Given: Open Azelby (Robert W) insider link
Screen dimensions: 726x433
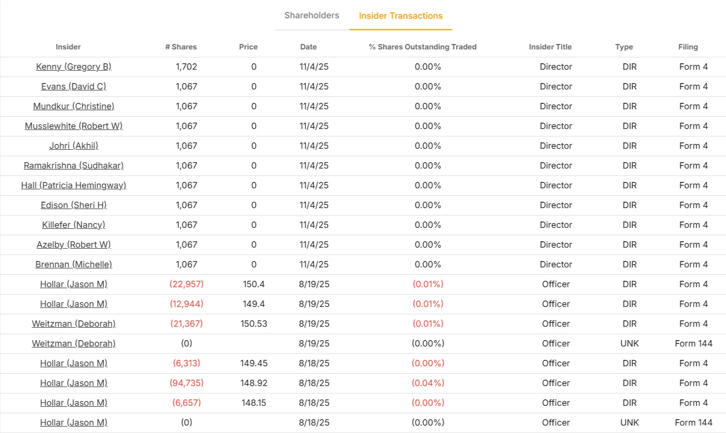Looking at the screenshot, I should coord(74,245).
